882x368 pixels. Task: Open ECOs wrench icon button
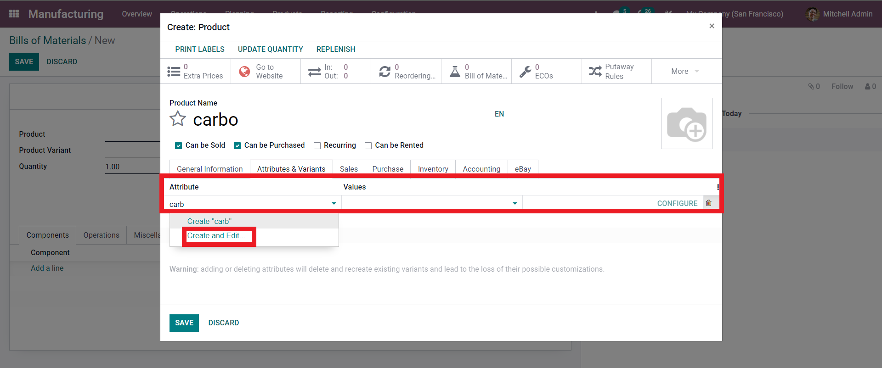point(525,72)
